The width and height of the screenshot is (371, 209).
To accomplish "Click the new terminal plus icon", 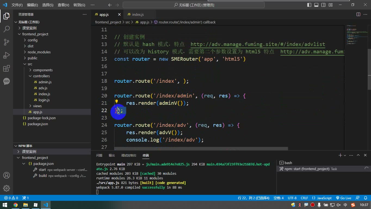I will (340, 155).
